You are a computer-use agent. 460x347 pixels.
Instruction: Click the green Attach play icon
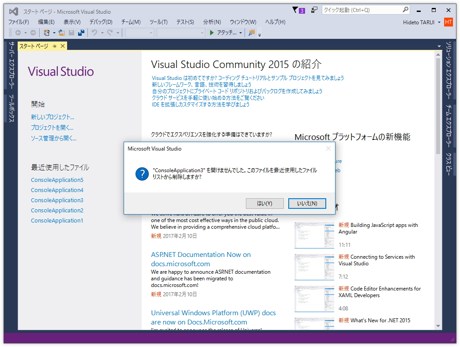[x=211, y=33]
